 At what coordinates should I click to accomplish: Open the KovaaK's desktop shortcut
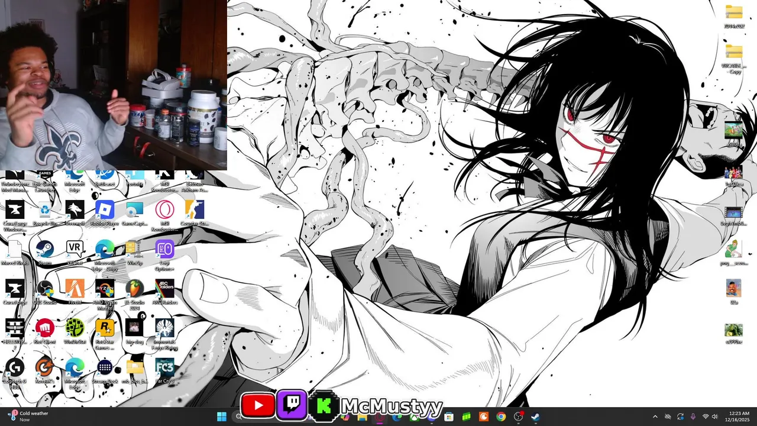coord(45,372)
